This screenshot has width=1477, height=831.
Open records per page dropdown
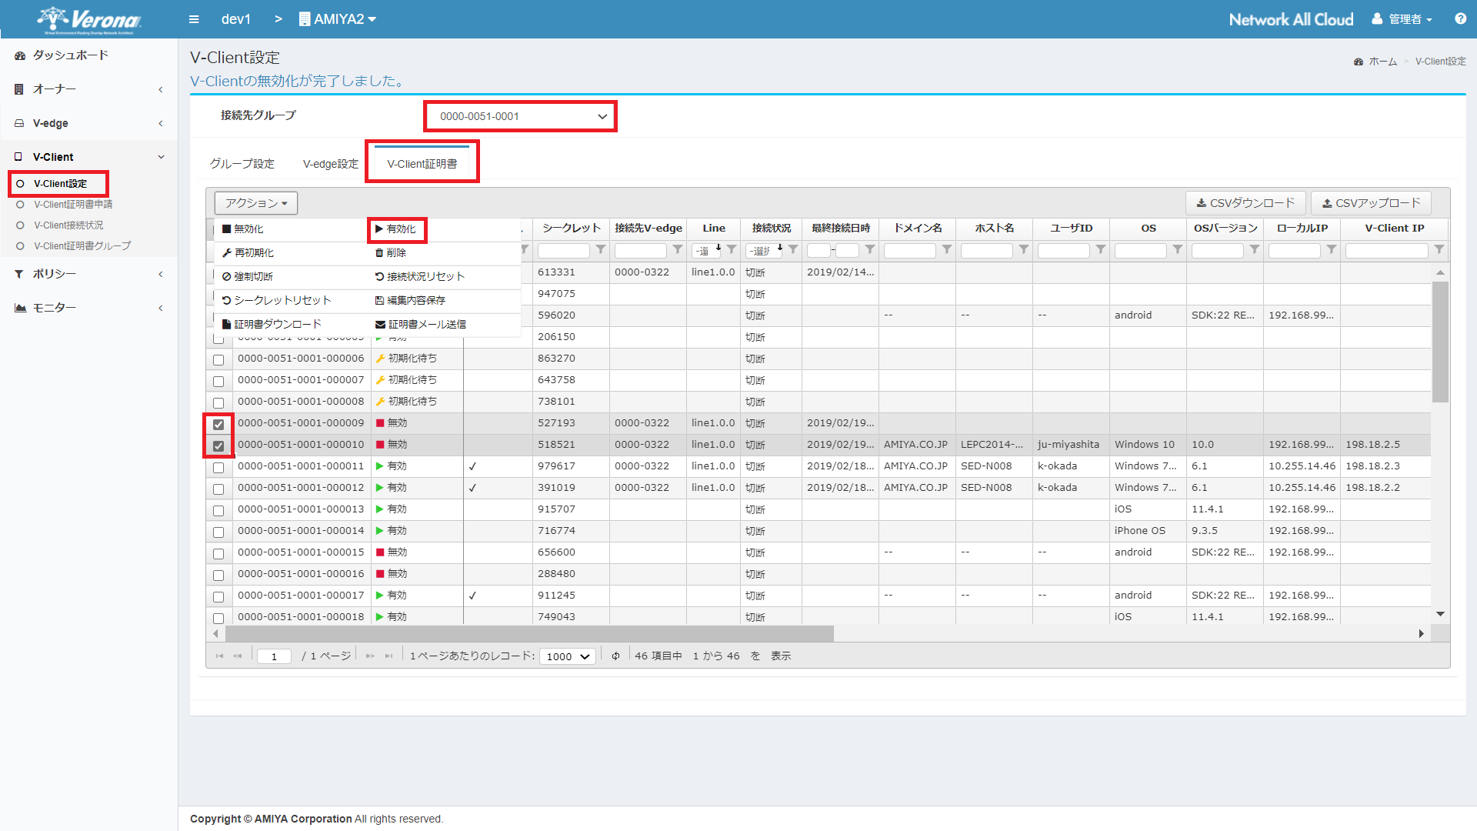coord(568,656)
